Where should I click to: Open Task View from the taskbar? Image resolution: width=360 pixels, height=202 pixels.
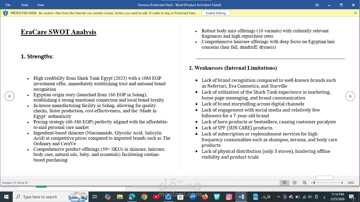[95, 197]
